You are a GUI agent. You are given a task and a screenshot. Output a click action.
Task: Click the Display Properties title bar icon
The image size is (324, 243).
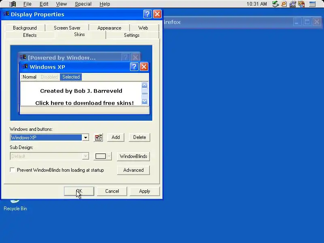coord(6,14)
